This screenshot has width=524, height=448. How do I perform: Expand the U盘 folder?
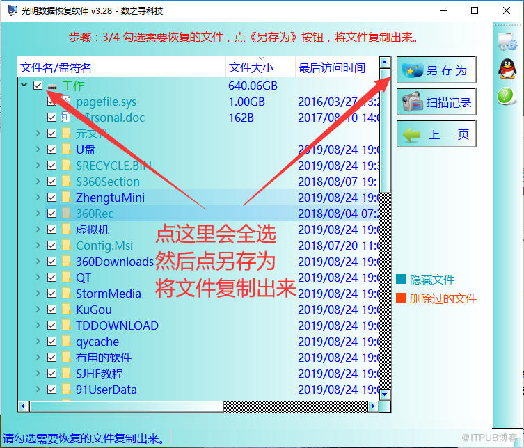tap(38, 149)
